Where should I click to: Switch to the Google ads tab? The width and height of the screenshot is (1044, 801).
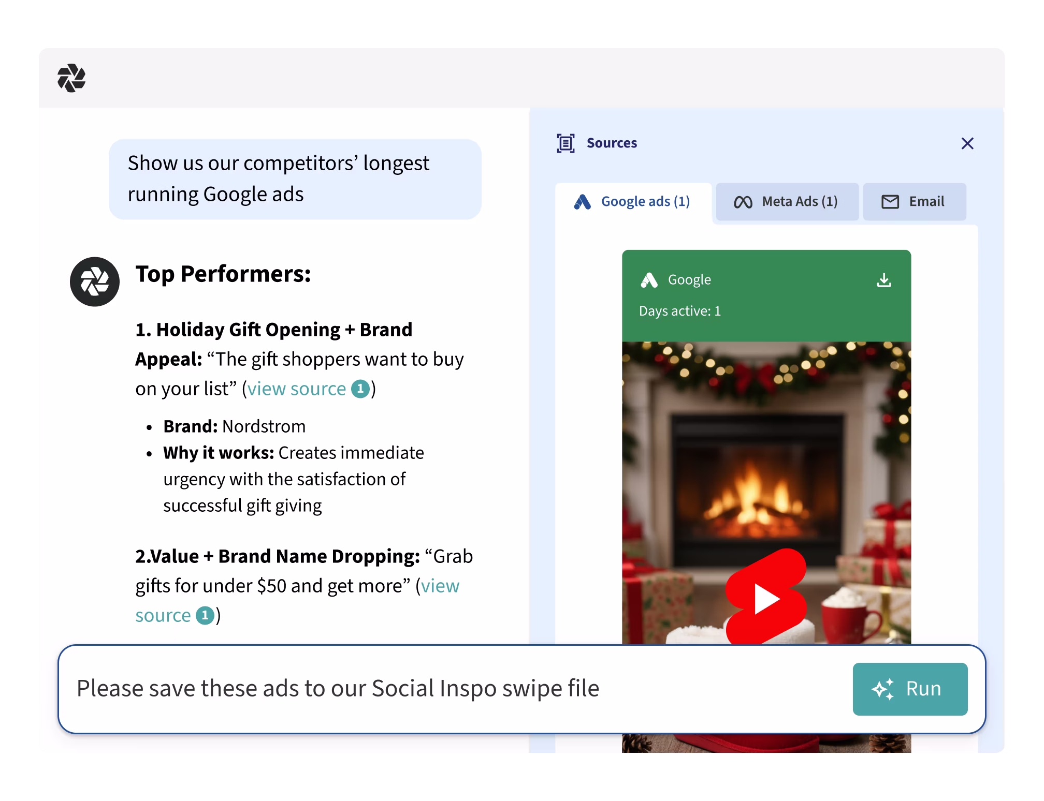tap(633, 202)
